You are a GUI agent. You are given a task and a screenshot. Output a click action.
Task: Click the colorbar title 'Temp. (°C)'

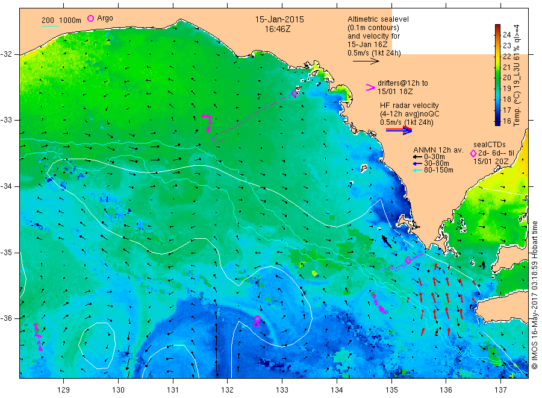coord(517,109)
